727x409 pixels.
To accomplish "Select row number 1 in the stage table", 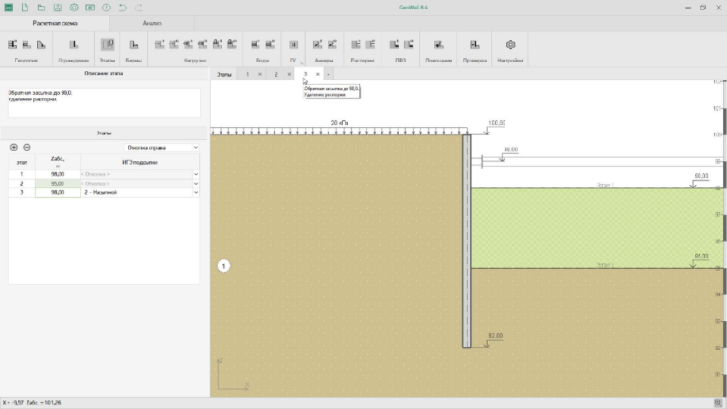I will pyautogui.click(x=22, y=174).
